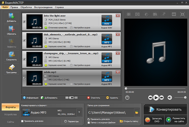Screen dimensions: 189x127
Task: Click the fullscreen preview icon
Action: 182,14
